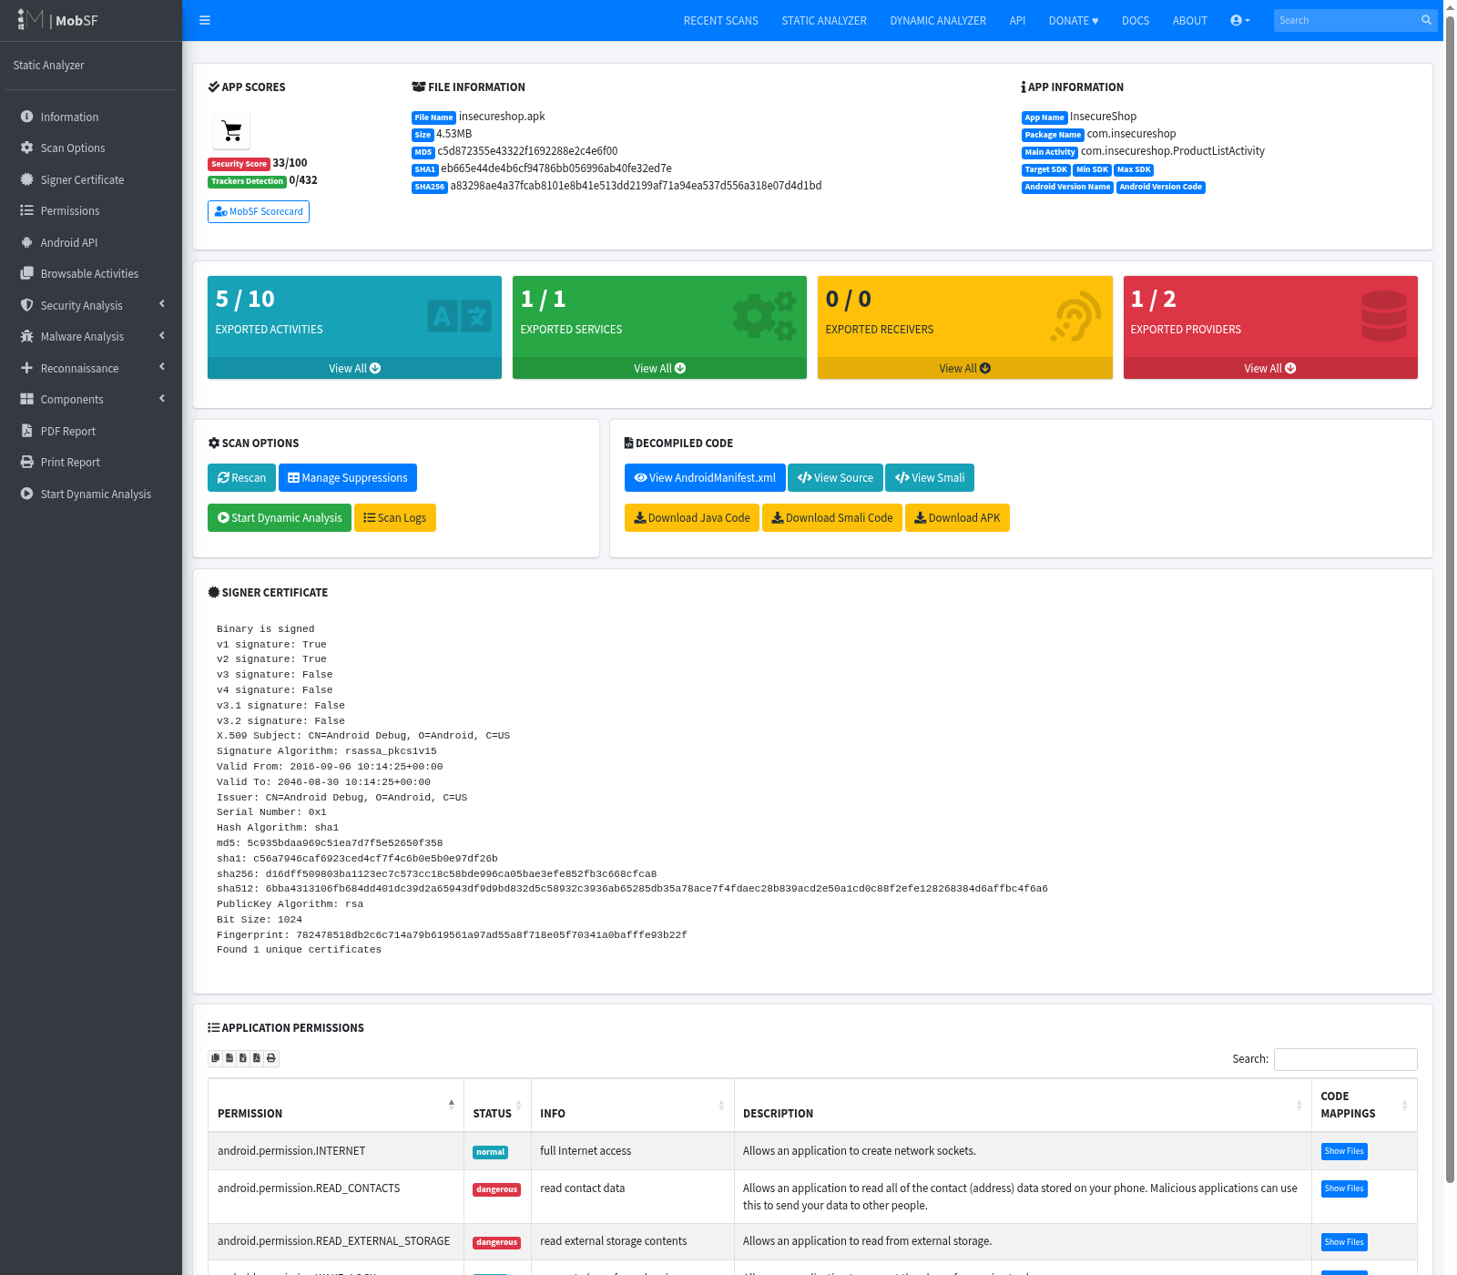Open the user account icon menu
The height and width of the screenshot is (1275, 1457).
pos(1240,20)
